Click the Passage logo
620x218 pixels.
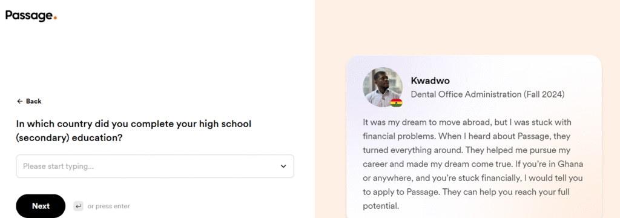click(x=31, y=16)
